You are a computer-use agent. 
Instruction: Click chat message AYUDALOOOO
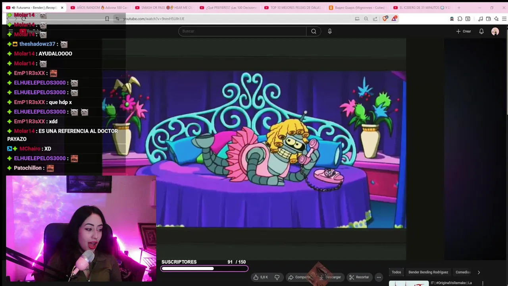pos(55,54)
